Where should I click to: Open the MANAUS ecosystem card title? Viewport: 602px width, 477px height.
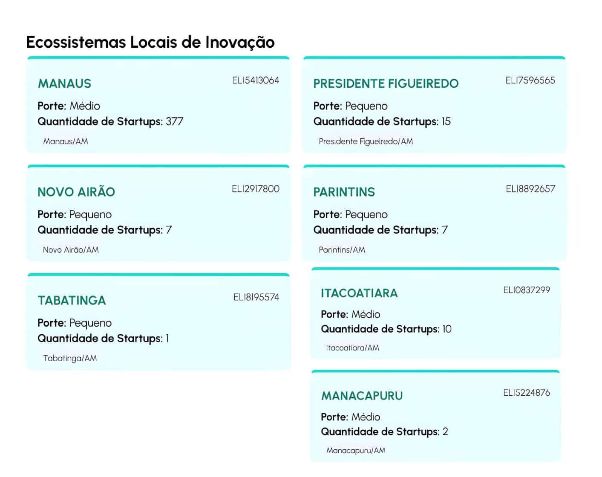point(64,83)
